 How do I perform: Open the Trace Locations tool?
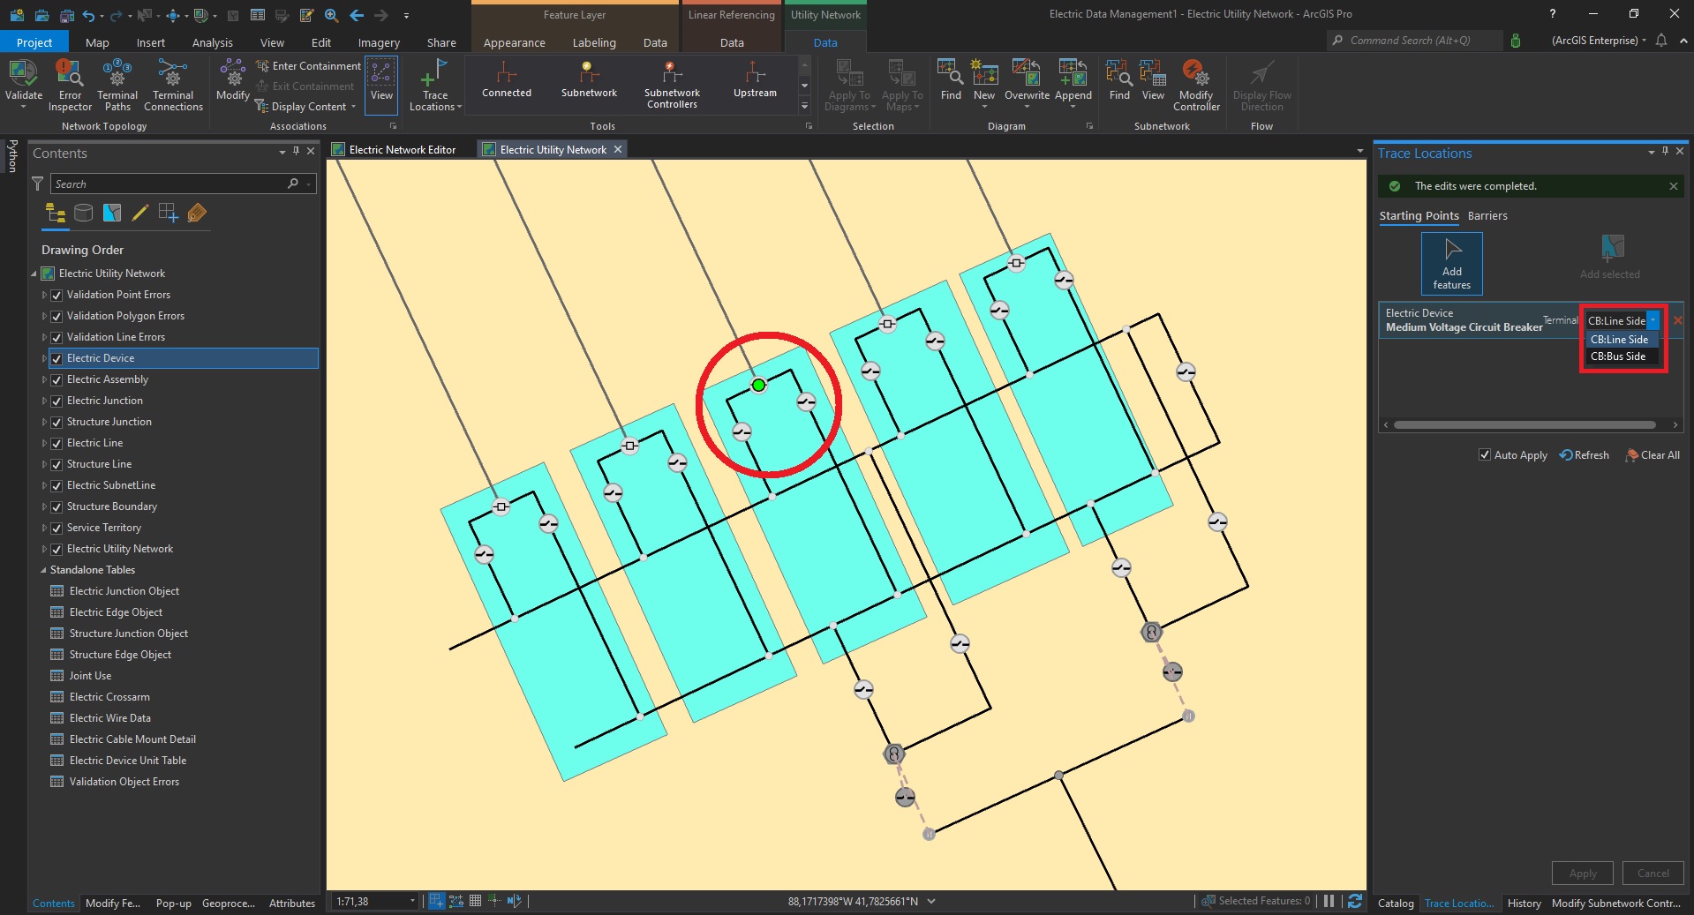click(x=435, y=85)
